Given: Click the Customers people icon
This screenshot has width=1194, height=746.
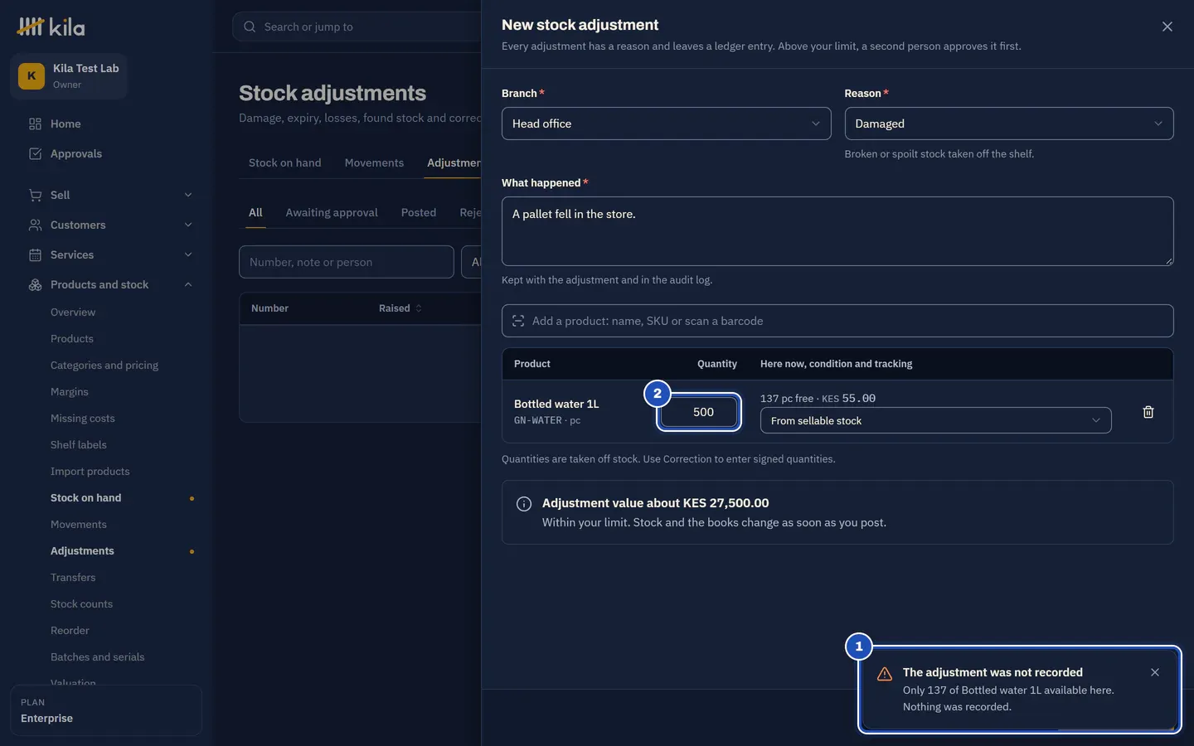Looking at the screenshot, I should [x=35, y=225].
